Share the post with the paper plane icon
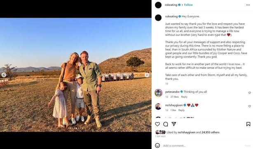Screen dimensions: 253x149 click(x=173, y=124)
